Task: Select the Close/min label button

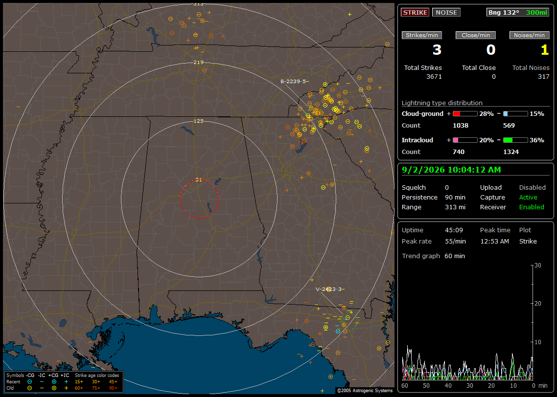Action: [x=476, y=35]
